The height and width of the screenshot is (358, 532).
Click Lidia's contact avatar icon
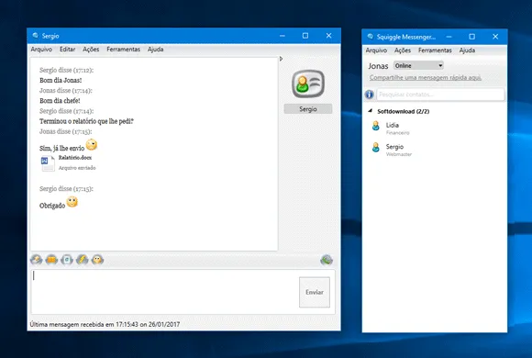375,126
